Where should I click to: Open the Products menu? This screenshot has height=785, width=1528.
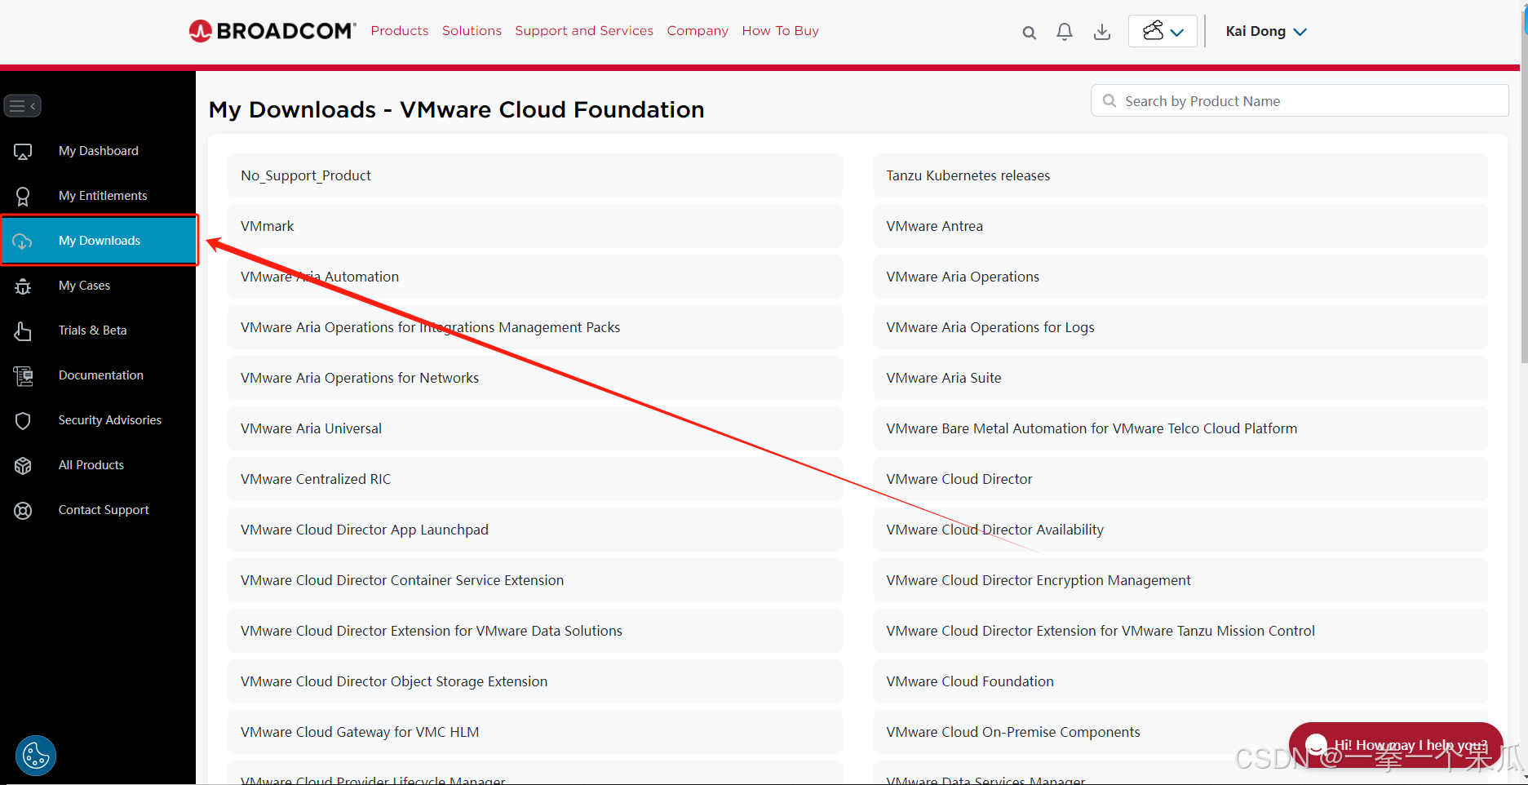[400, 31]
